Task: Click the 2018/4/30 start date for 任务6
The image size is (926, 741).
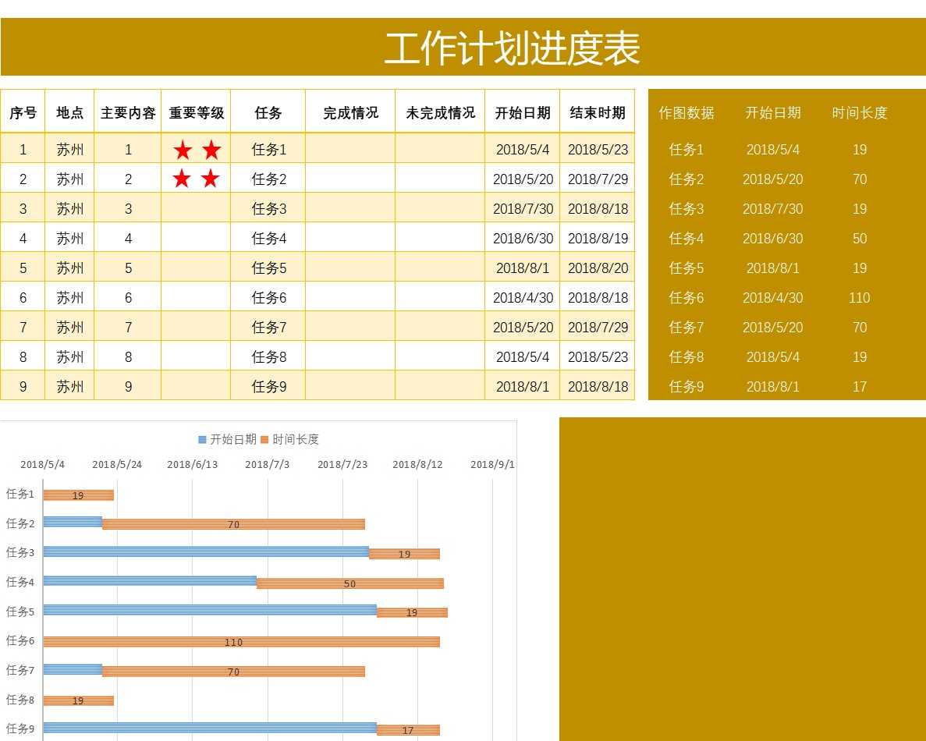Action: pyautogui.click(x=523, y=297)
